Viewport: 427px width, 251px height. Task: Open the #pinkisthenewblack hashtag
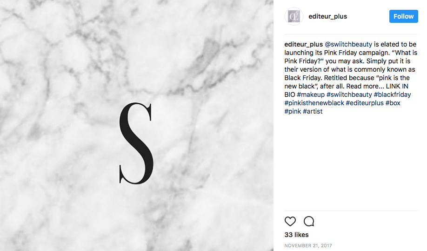click(x=314, y=103)
